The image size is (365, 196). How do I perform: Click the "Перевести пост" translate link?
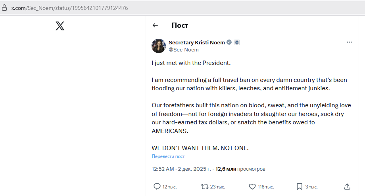coord(168,156)
